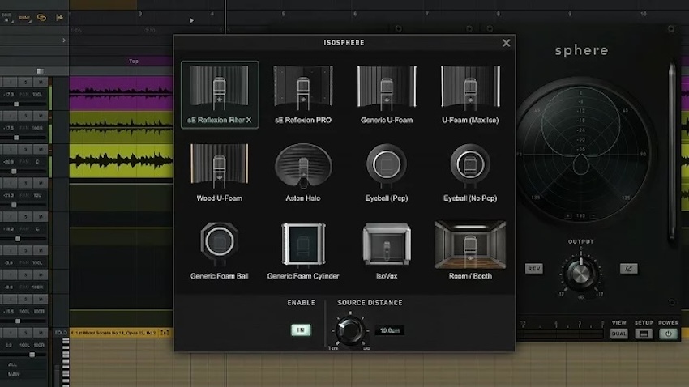Click the ALL item in track list

[x=12, y=364]
